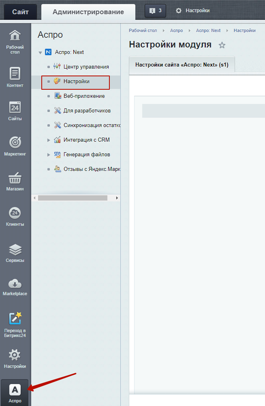The height and width of the screenshot is (406, 265).
Task: Expand the Генерация файлов node
Action: [48, 155]
